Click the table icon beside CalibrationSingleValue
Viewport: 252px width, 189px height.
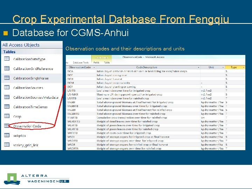click(x=7, y=78)
